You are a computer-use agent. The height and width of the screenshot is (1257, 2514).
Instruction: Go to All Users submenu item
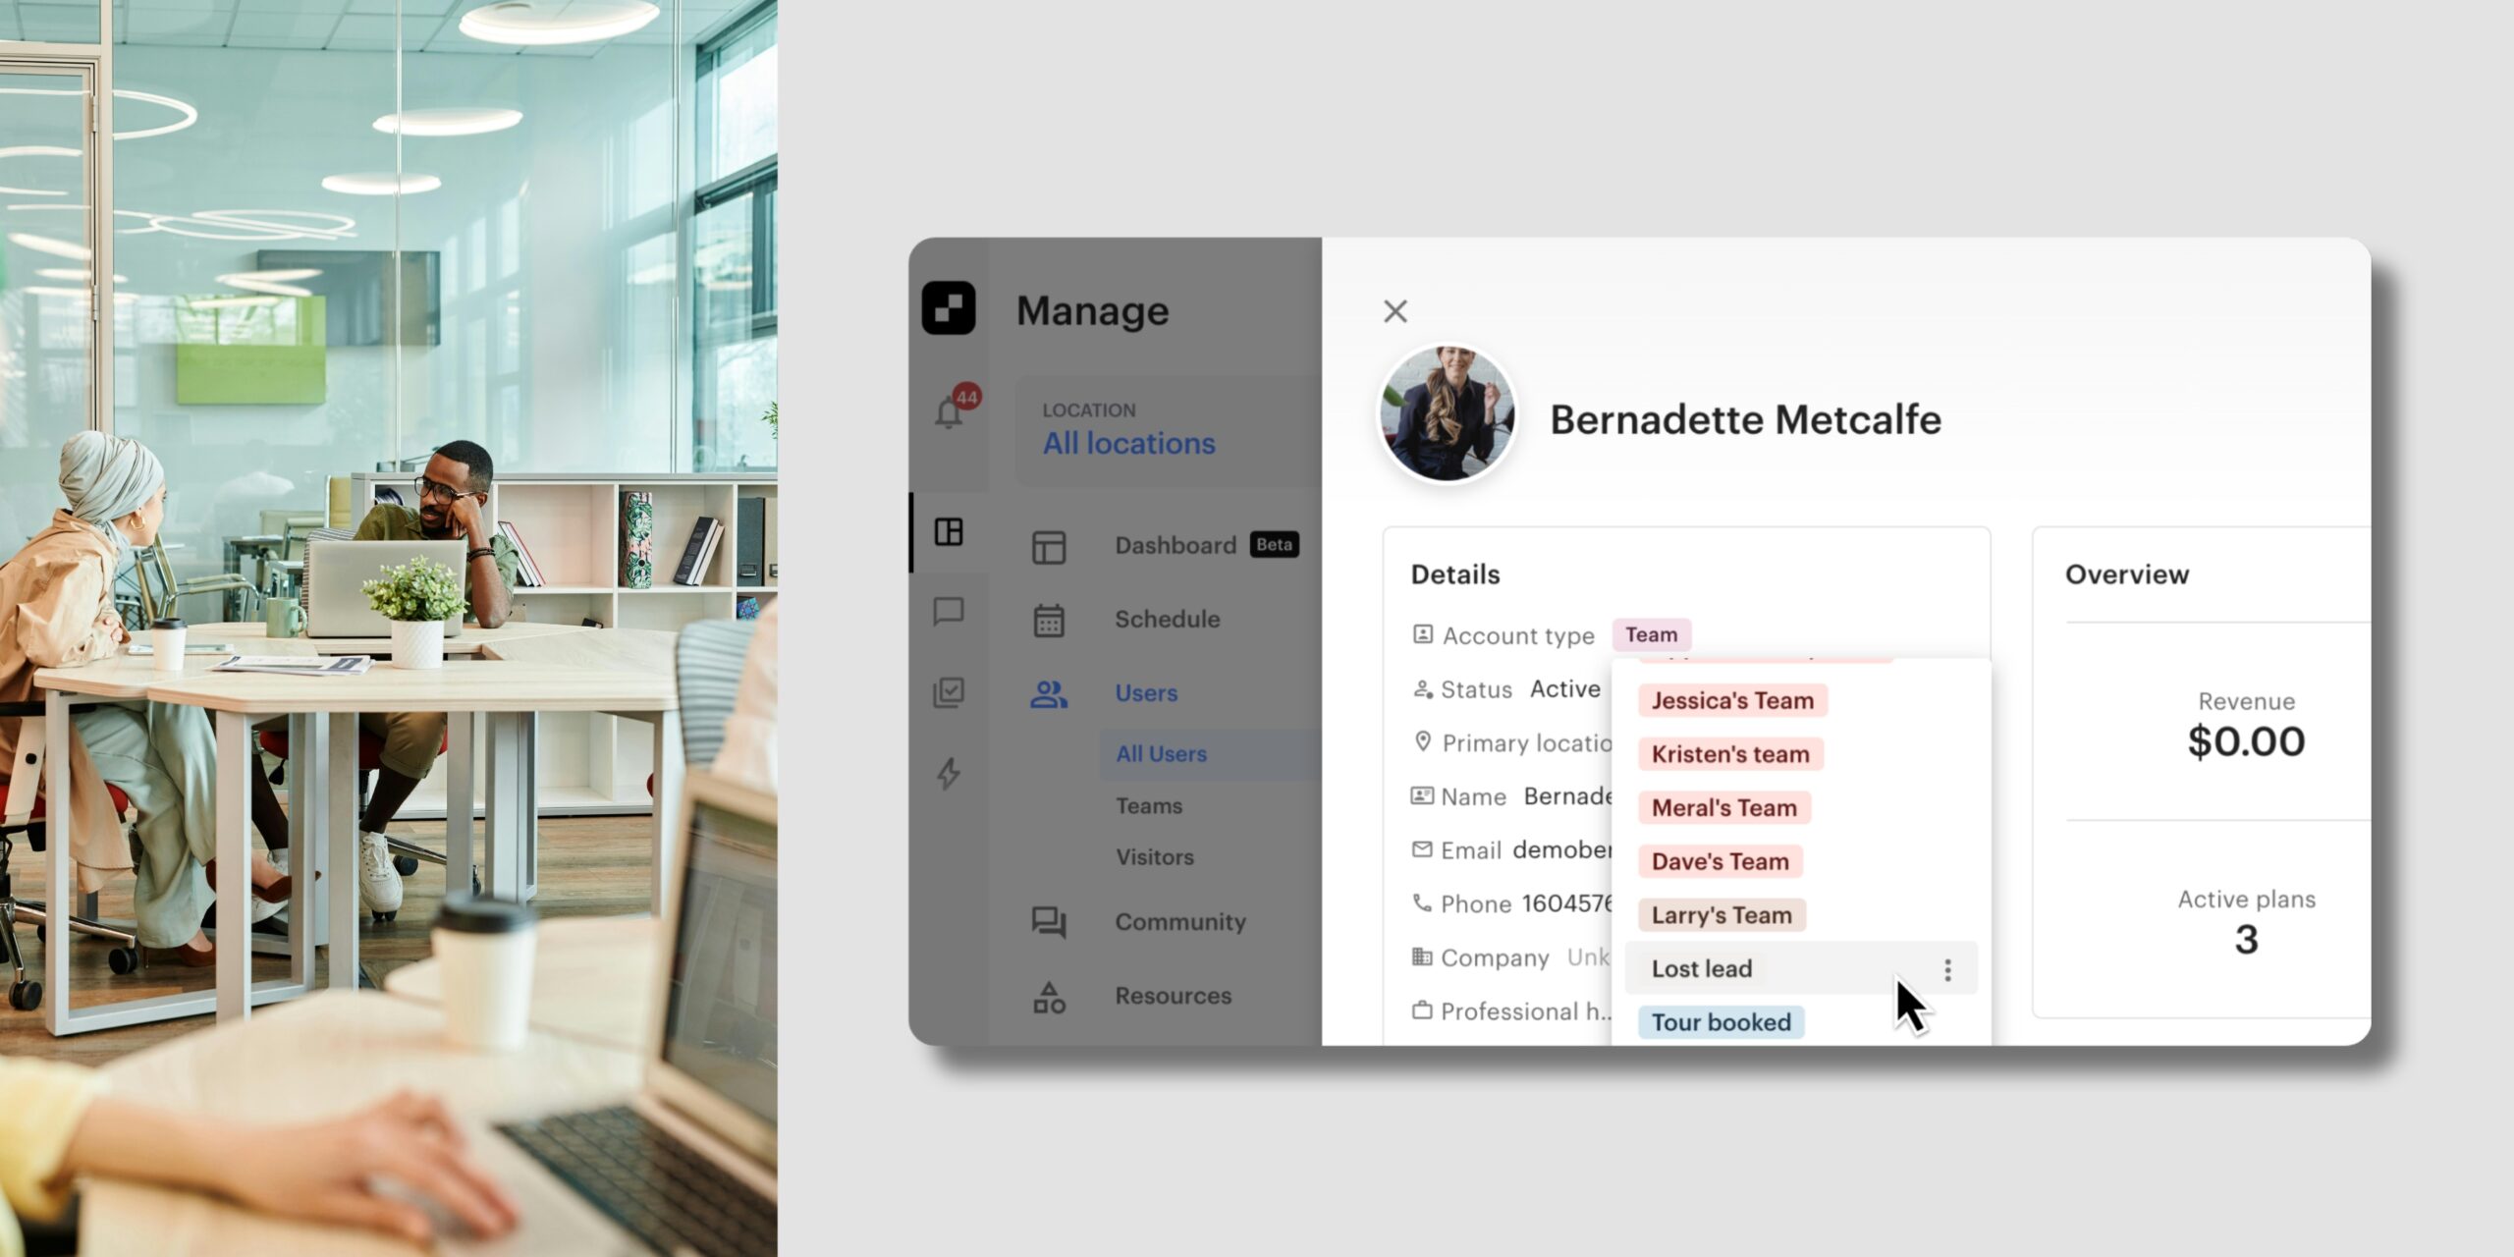[1161, 754]
